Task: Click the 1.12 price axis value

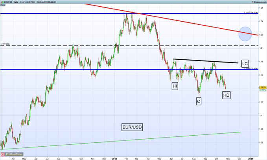Action: click(x=261, y=102)
